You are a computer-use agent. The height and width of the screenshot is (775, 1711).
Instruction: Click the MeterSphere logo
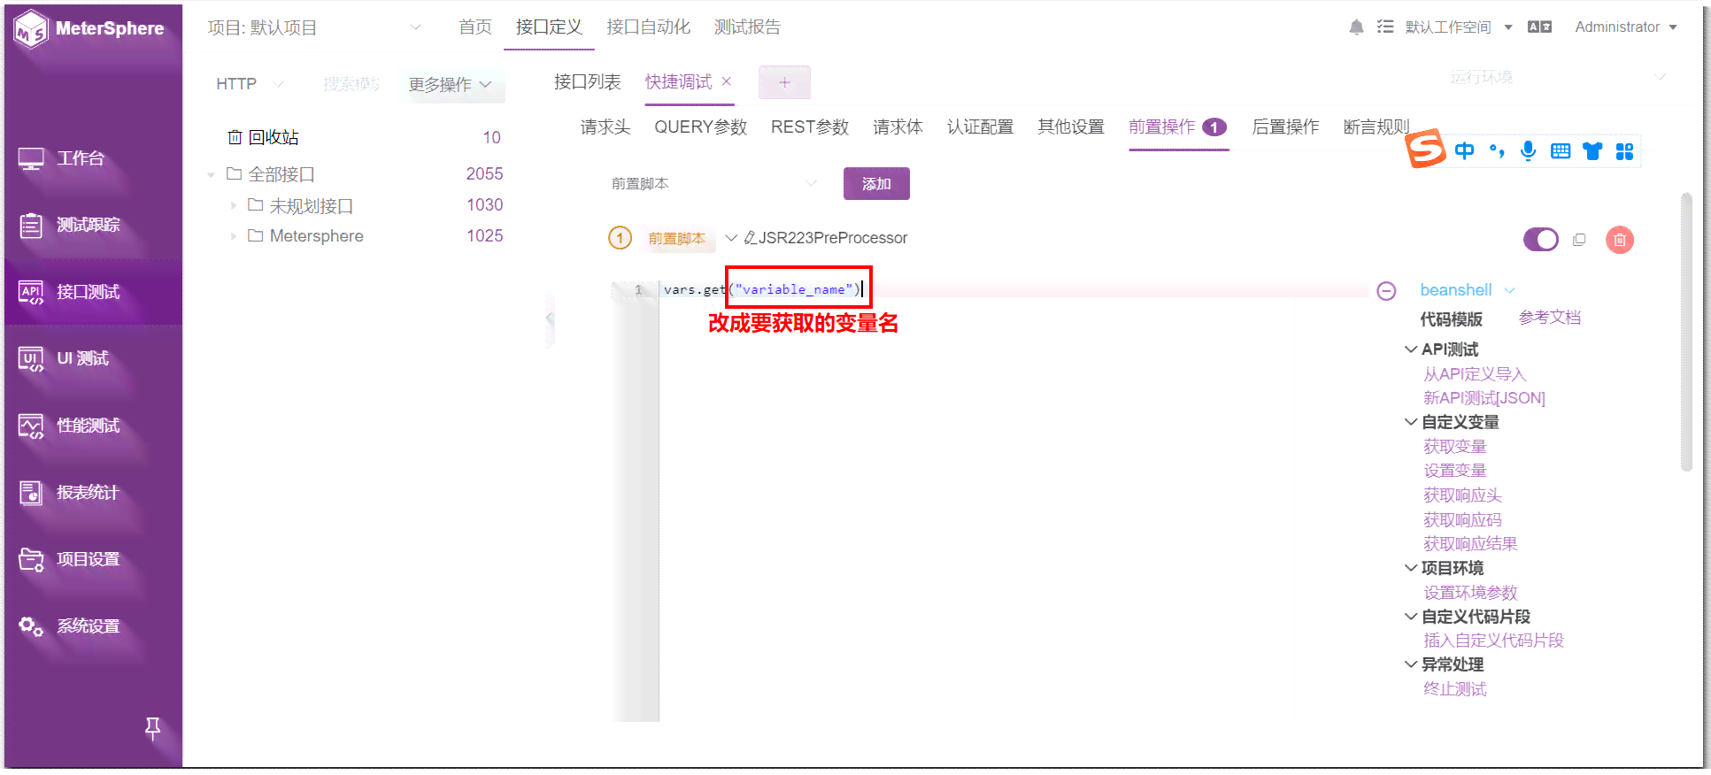coord(89,29)
